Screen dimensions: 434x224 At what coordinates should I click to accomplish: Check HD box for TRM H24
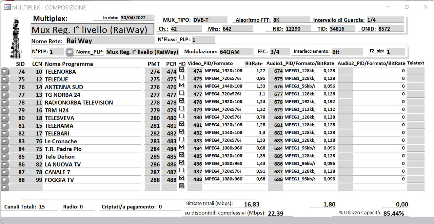(182, 108)
